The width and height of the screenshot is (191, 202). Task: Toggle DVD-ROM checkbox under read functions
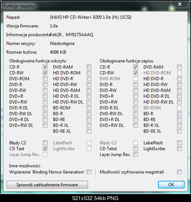[x=45, y=78]
